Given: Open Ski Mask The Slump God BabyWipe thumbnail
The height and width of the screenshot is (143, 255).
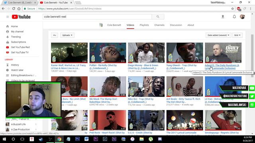Looking at the screenshot, I should coord(108,87).
